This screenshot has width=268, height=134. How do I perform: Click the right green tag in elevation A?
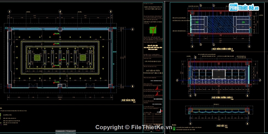click(243, 22)
